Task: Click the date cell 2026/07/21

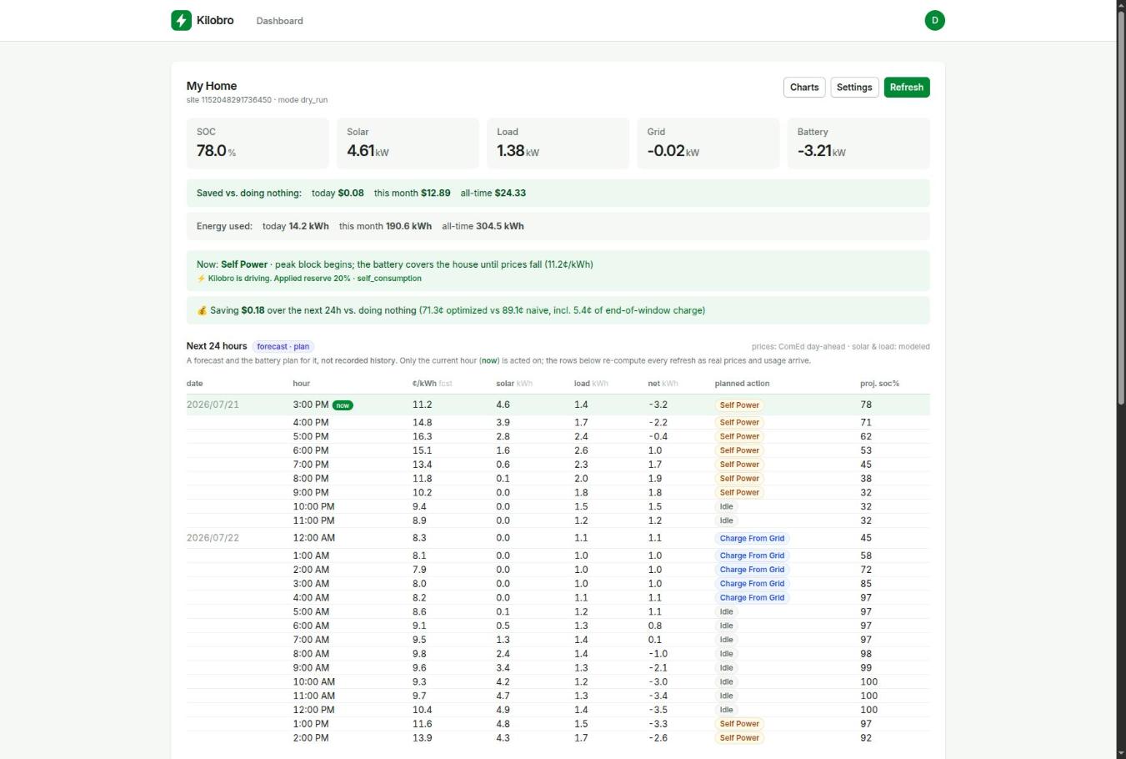Action: [213, 405]
